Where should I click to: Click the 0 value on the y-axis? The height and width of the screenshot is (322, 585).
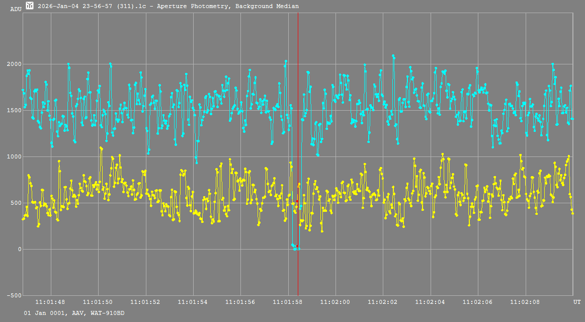19,250
